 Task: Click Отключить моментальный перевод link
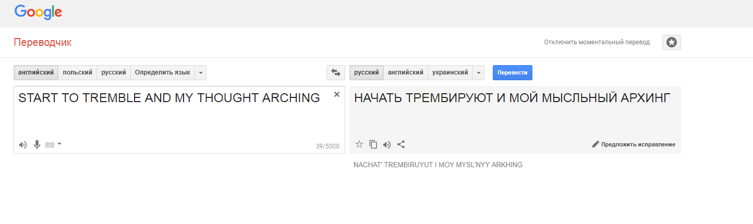click(597, 42)
